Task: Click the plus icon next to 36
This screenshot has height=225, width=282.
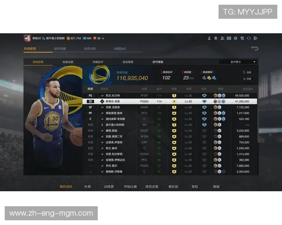Action: 103,38
